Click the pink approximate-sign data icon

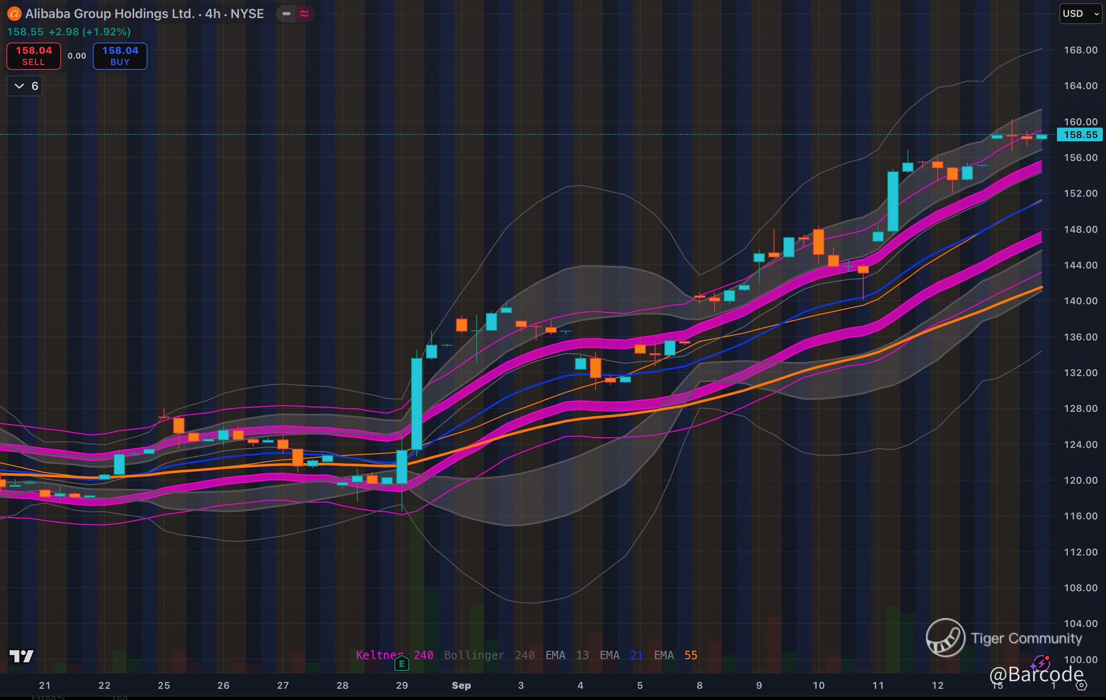click(304, 14)
